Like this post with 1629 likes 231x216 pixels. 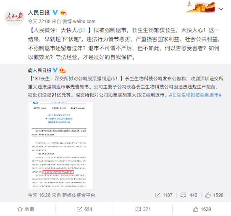tap(202, 209)
